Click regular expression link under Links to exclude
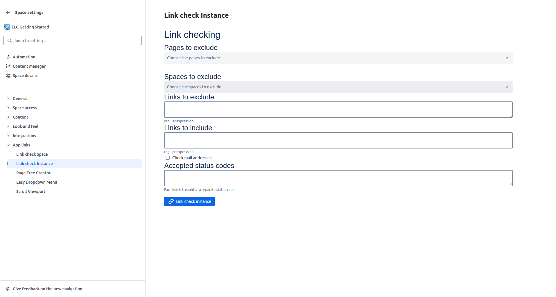556x297 pixels. coord(179,121)
